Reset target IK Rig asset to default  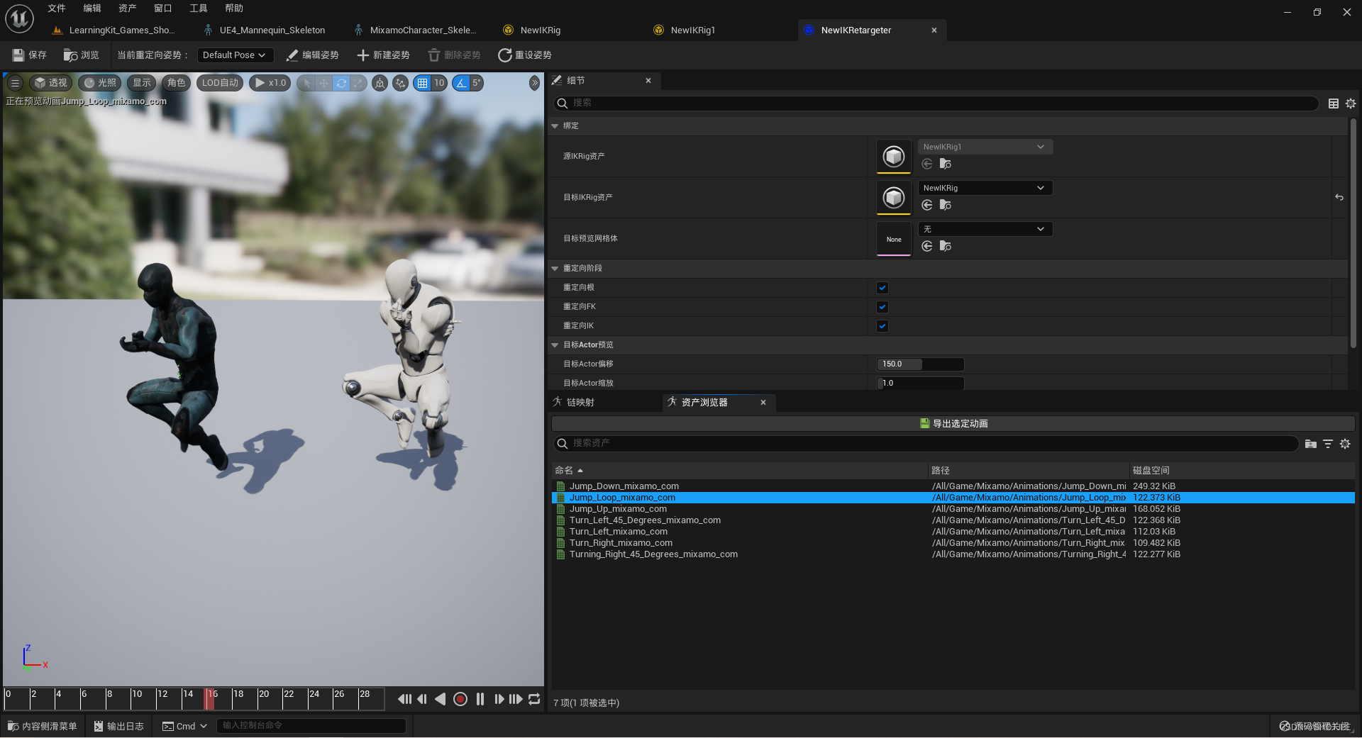click(x=1339, y=197)
